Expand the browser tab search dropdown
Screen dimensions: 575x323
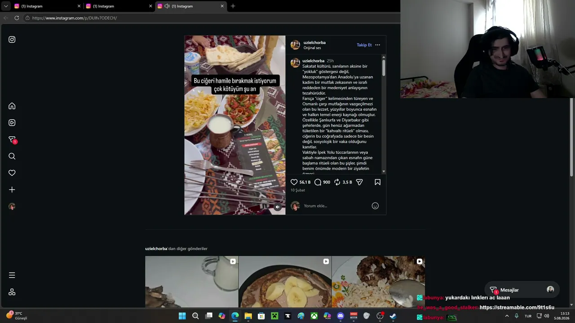[6, 6]
